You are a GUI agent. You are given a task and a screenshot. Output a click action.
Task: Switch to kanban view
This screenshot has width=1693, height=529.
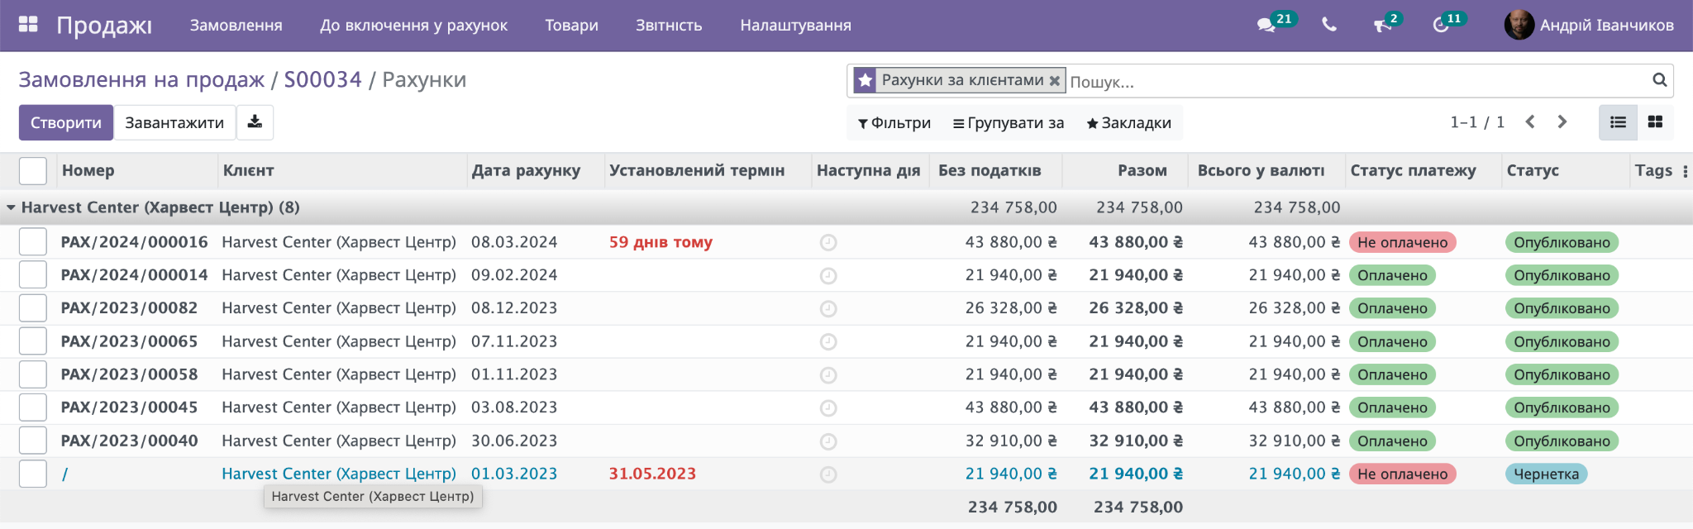1655,122
